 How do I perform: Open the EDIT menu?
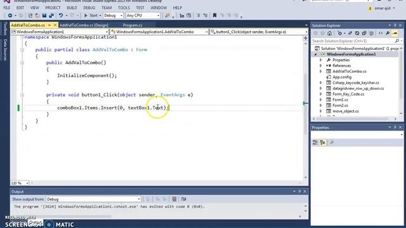20,8
